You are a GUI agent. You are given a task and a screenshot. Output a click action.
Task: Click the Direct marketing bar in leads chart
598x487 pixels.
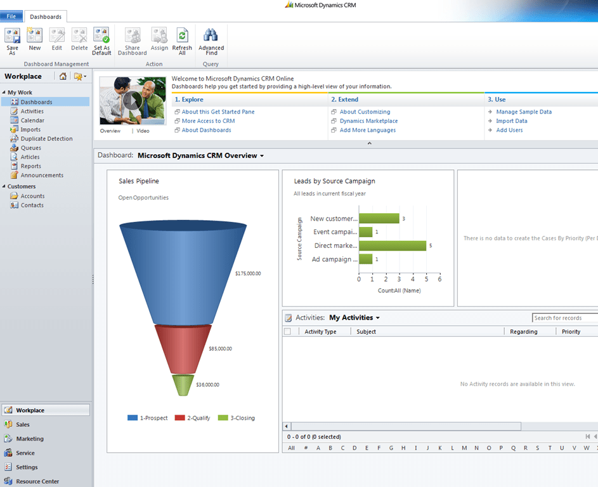click(x=393, y=245)
